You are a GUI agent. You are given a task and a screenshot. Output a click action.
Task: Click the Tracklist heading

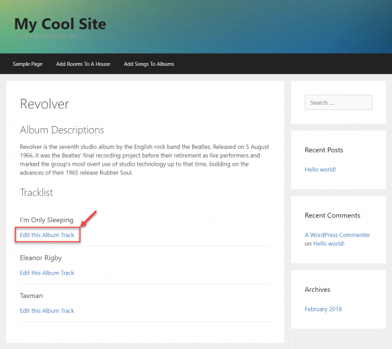coord(36,193)
